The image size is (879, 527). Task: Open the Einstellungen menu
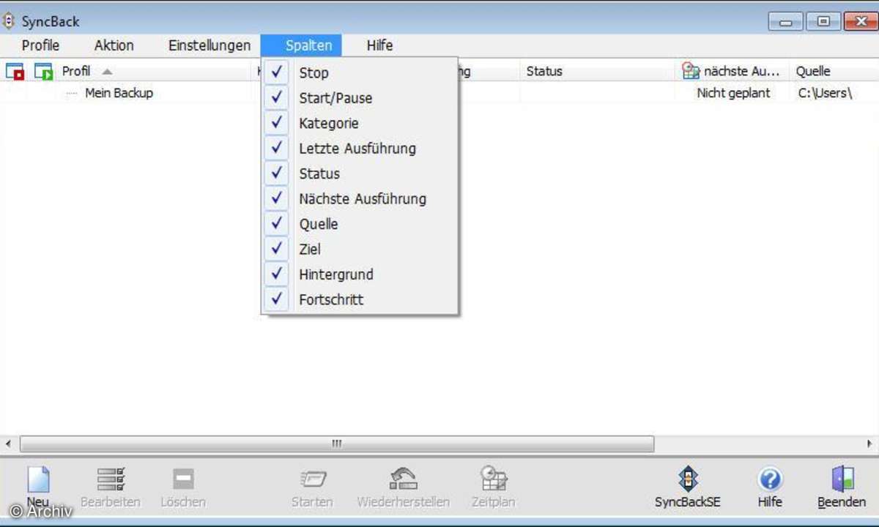pyautogui.click(x=209, y=45)
